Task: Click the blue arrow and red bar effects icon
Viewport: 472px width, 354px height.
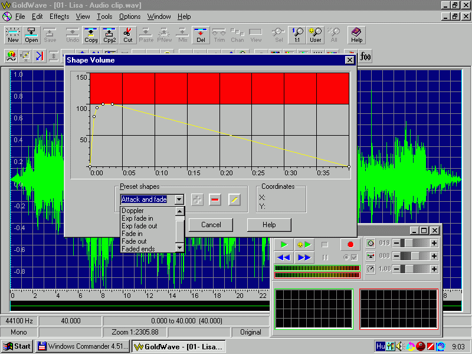Action: point(40,56)
